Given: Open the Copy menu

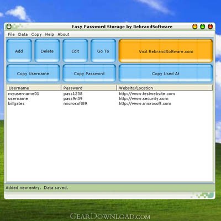Looking at the screenshot, I should tap(36, 34).
